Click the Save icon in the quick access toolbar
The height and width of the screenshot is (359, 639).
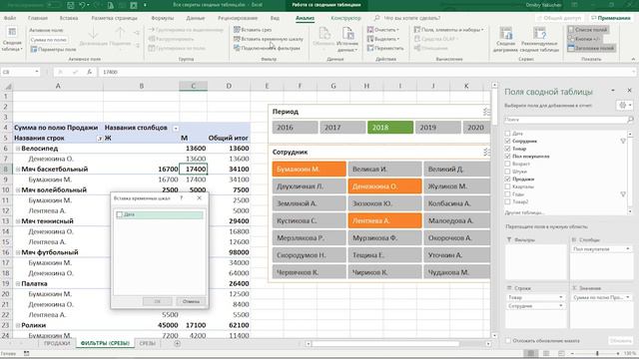pos(71,5)
